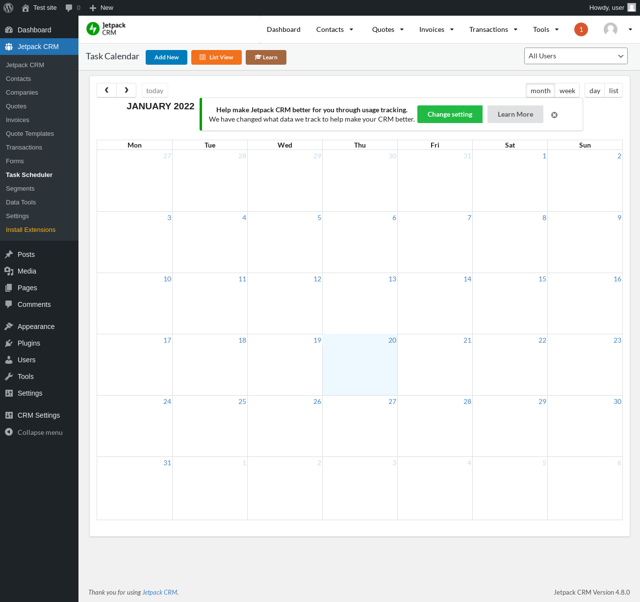Open the Jetpack CRM footer link
This screenshot has height=602, width=640.
click(160, 592)
